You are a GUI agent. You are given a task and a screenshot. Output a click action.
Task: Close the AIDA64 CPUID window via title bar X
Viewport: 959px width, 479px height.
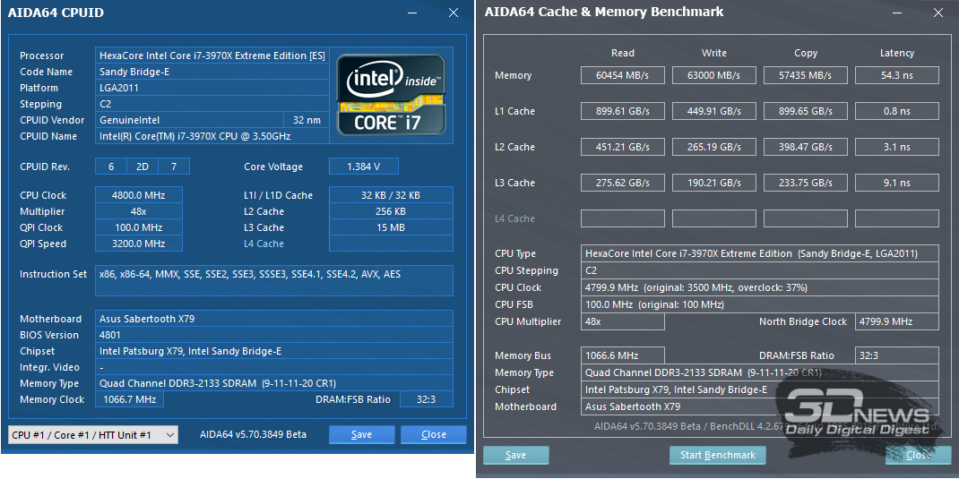click(x=454, y=13)
